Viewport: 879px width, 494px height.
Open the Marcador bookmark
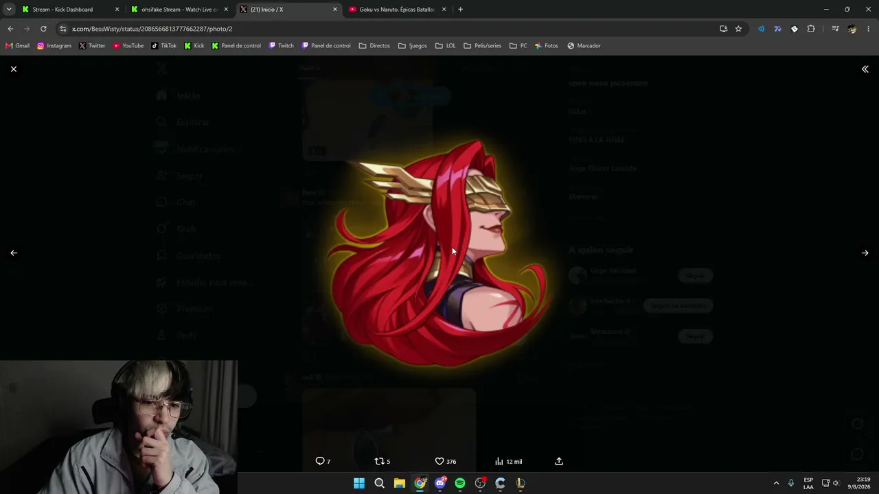coord(584,46)
